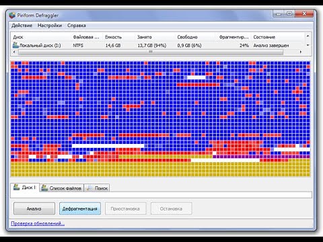
Task: Switch to the Диск I: tab
Action: 25,188
